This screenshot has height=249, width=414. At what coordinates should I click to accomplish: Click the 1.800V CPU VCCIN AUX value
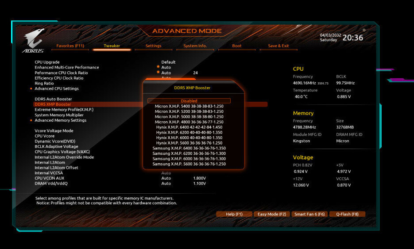199,178
